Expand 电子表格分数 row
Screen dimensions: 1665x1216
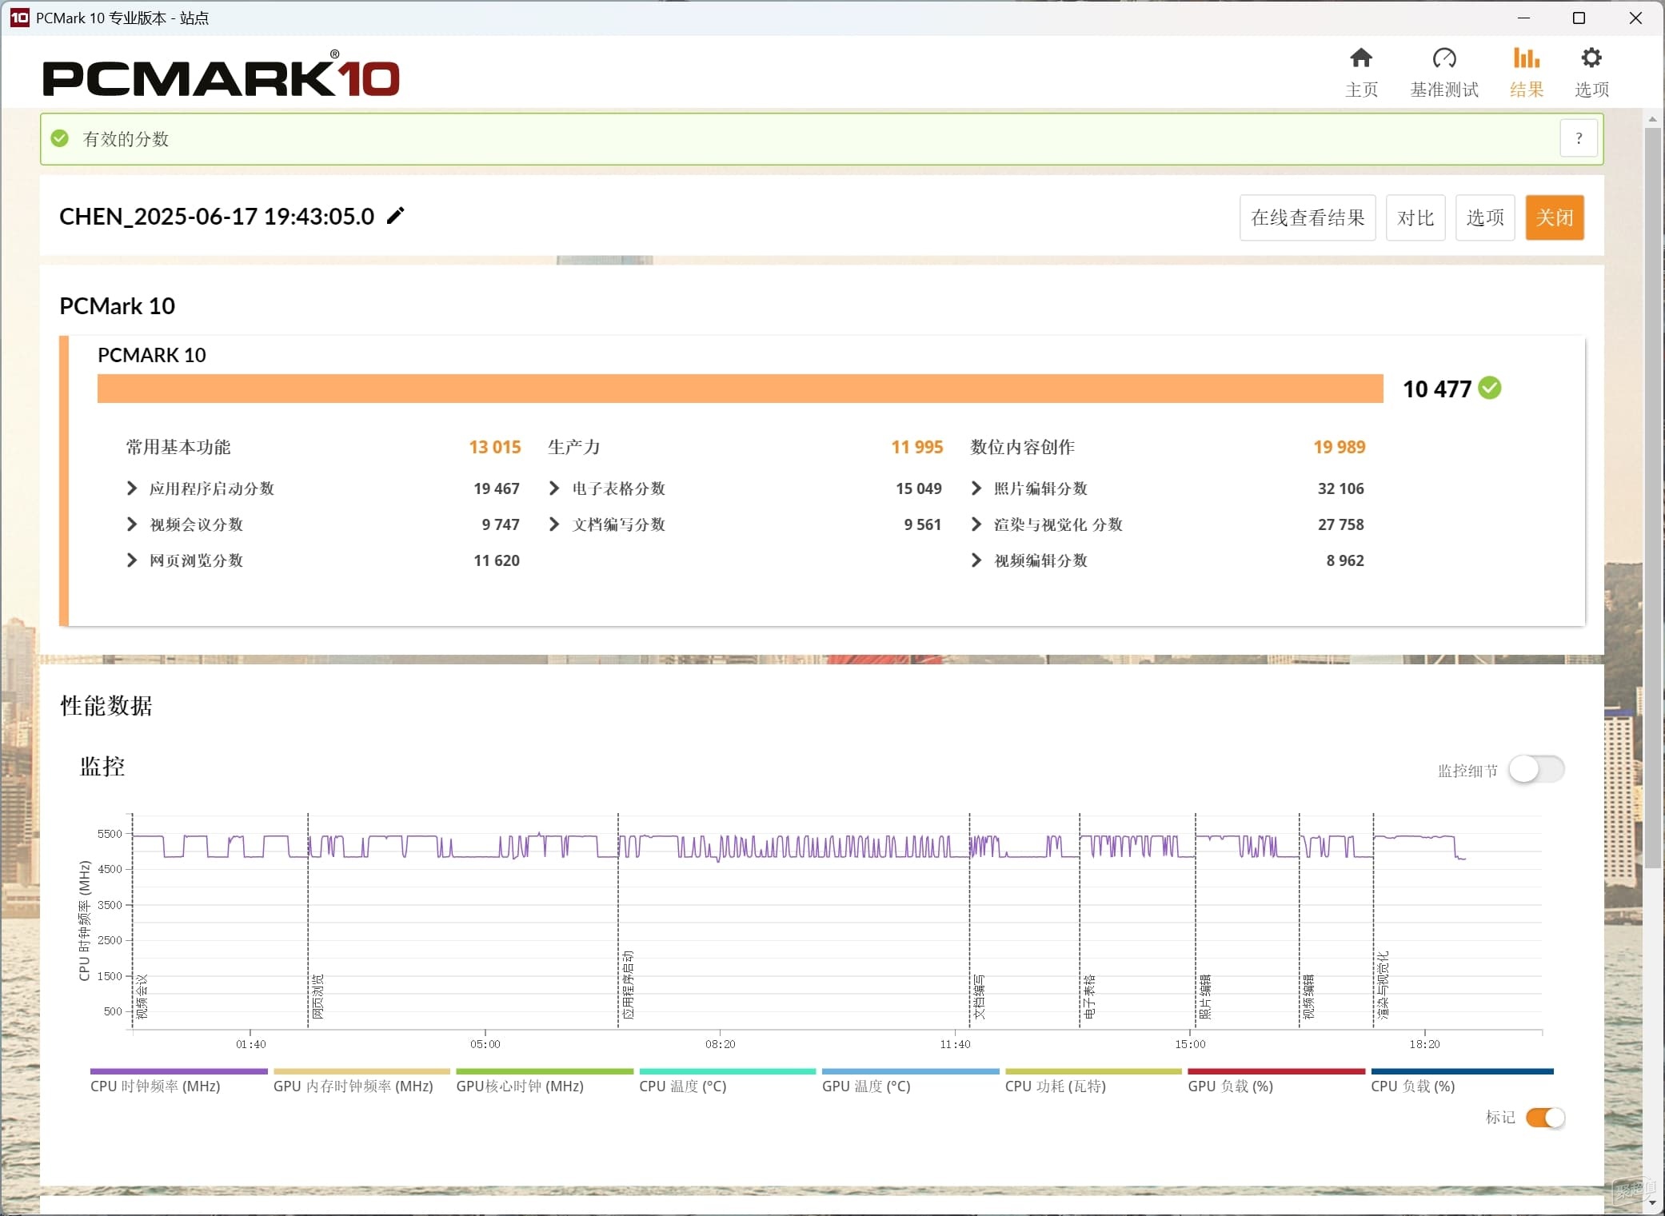click(553, 488)
